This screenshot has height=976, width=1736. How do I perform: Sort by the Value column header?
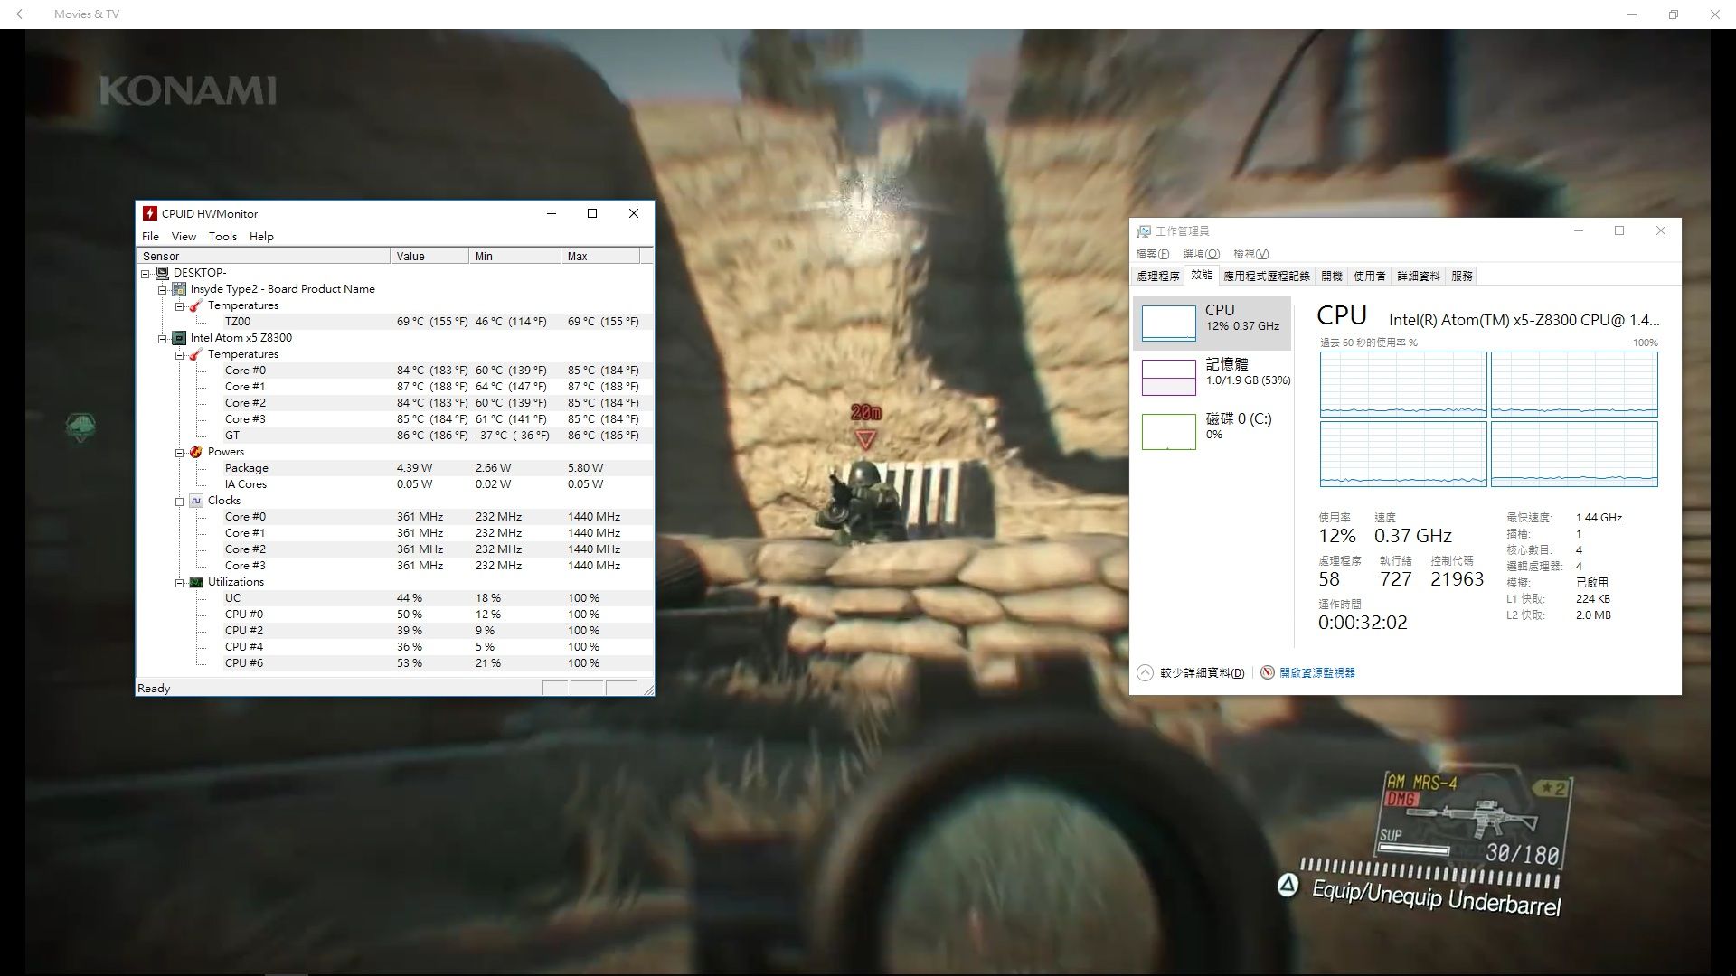[x=430, y=257]
